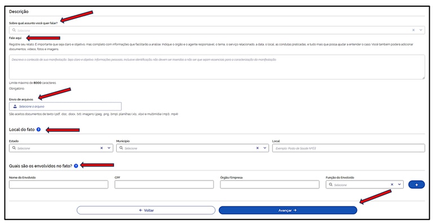Clear the Estado selection with X icon
The width and height of the screenshot is (433, 224).
pyautogui.click(x=101, y=148)
